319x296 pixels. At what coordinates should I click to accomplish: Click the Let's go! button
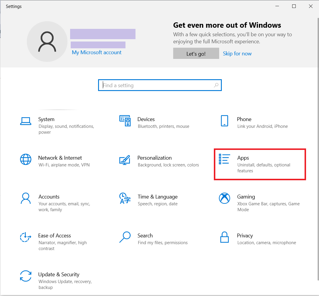[x=196, y=54]
